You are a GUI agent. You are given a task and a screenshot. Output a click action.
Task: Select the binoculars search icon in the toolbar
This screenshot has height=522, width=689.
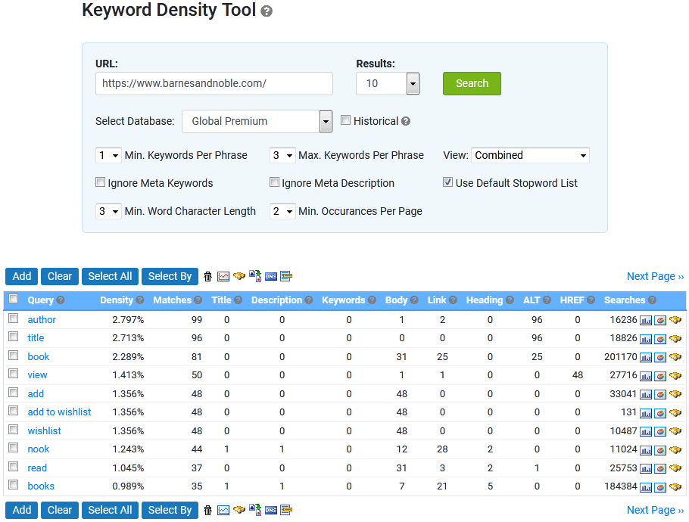[x=239, y=276]
